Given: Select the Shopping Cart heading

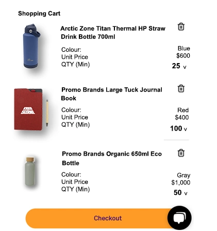Looking at the screenshot, I should pos(39,13).
